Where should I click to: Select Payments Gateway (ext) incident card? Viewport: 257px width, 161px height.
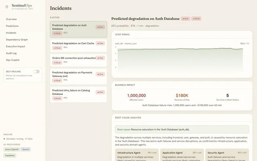click(79, 76)
